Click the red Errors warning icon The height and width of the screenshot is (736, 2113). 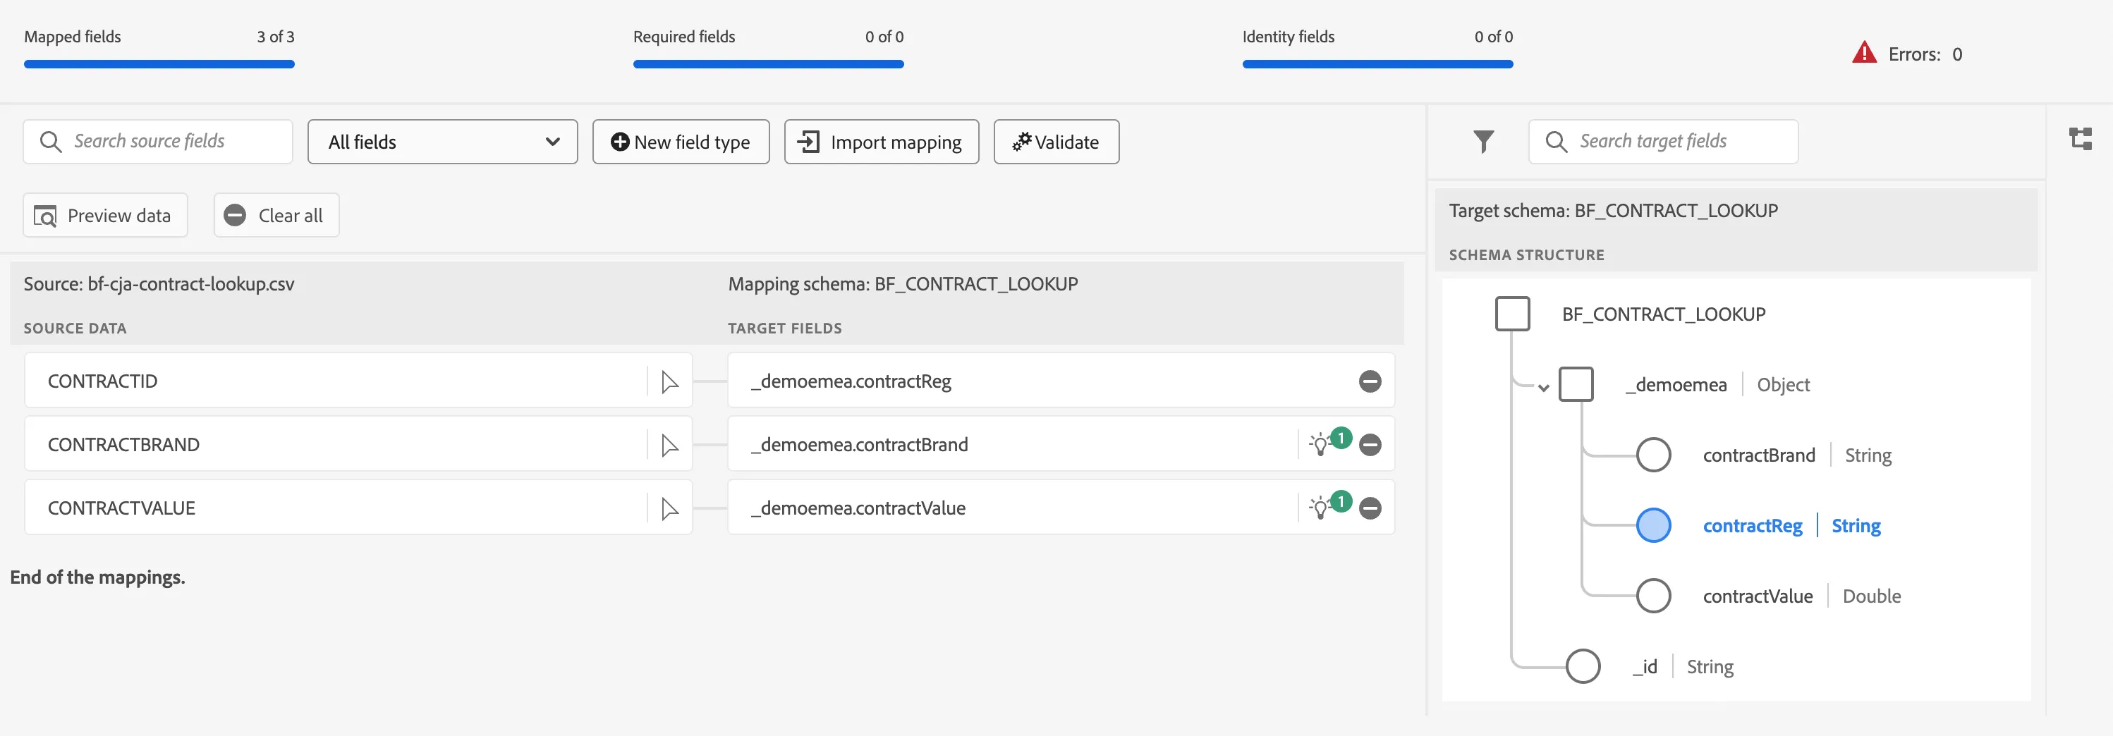(1863, 54)
